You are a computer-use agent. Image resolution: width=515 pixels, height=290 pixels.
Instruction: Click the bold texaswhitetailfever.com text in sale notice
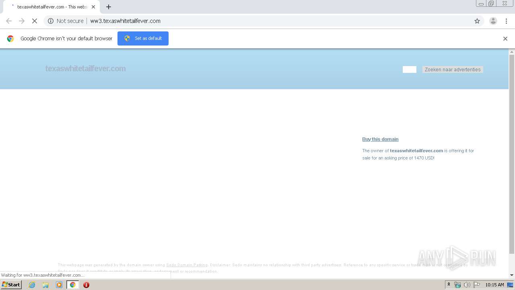point(416,151)
